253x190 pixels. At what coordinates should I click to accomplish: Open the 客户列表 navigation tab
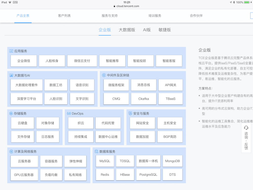[64, 16]
